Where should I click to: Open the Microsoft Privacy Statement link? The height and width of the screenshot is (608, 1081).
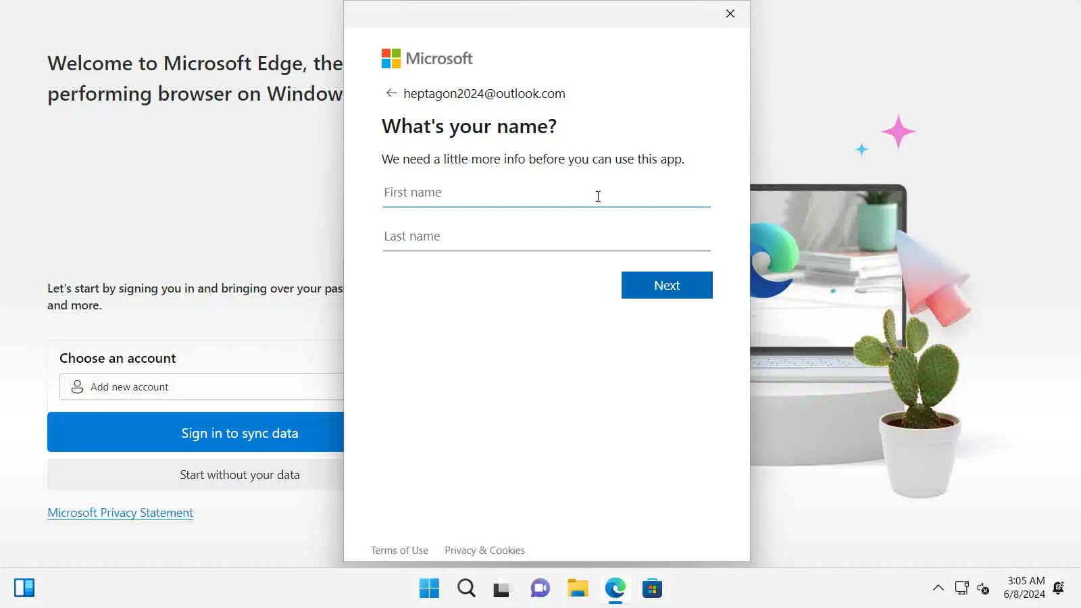point(120,513)
